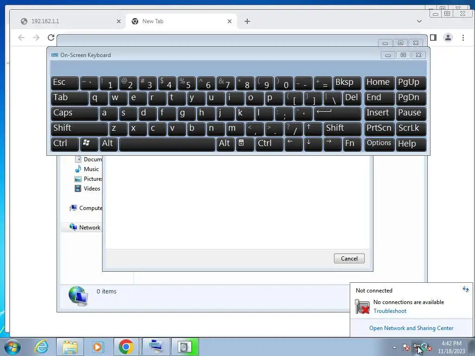Click the Home key

379,83
